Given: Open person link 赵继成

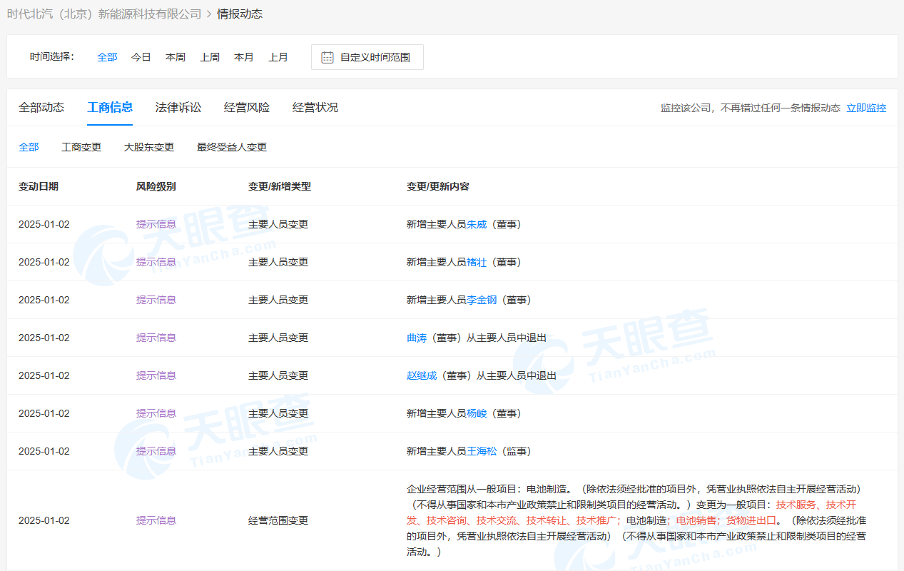Looking at the screenshot, I should 422,375.
